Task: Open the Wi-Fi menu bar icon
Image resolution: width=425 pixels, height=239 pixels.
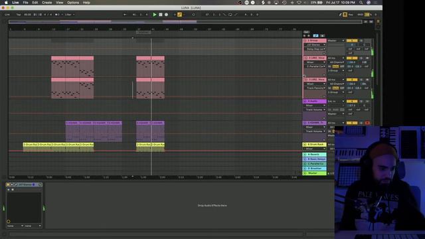Action: 299,3
